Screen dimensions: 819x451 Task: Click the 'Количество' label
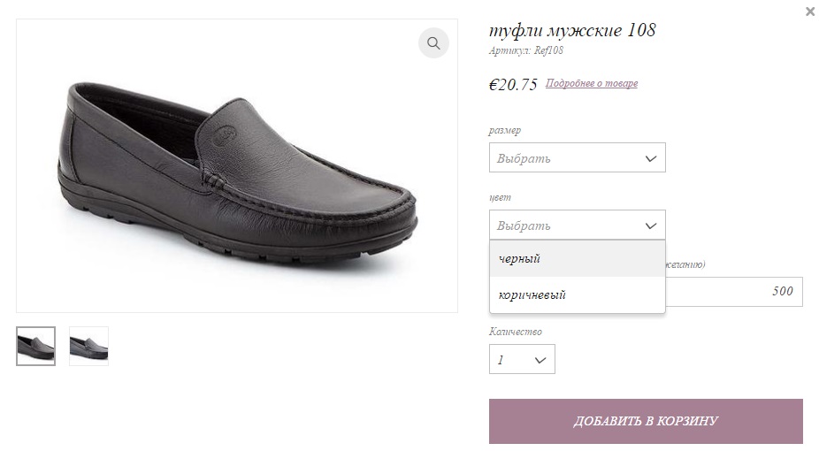[516, 332]
